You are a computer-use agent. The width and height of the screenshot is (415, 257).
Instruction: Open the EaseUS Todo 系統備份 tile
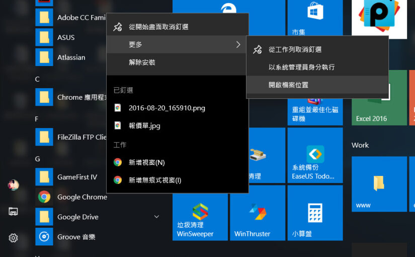[315, 155]
